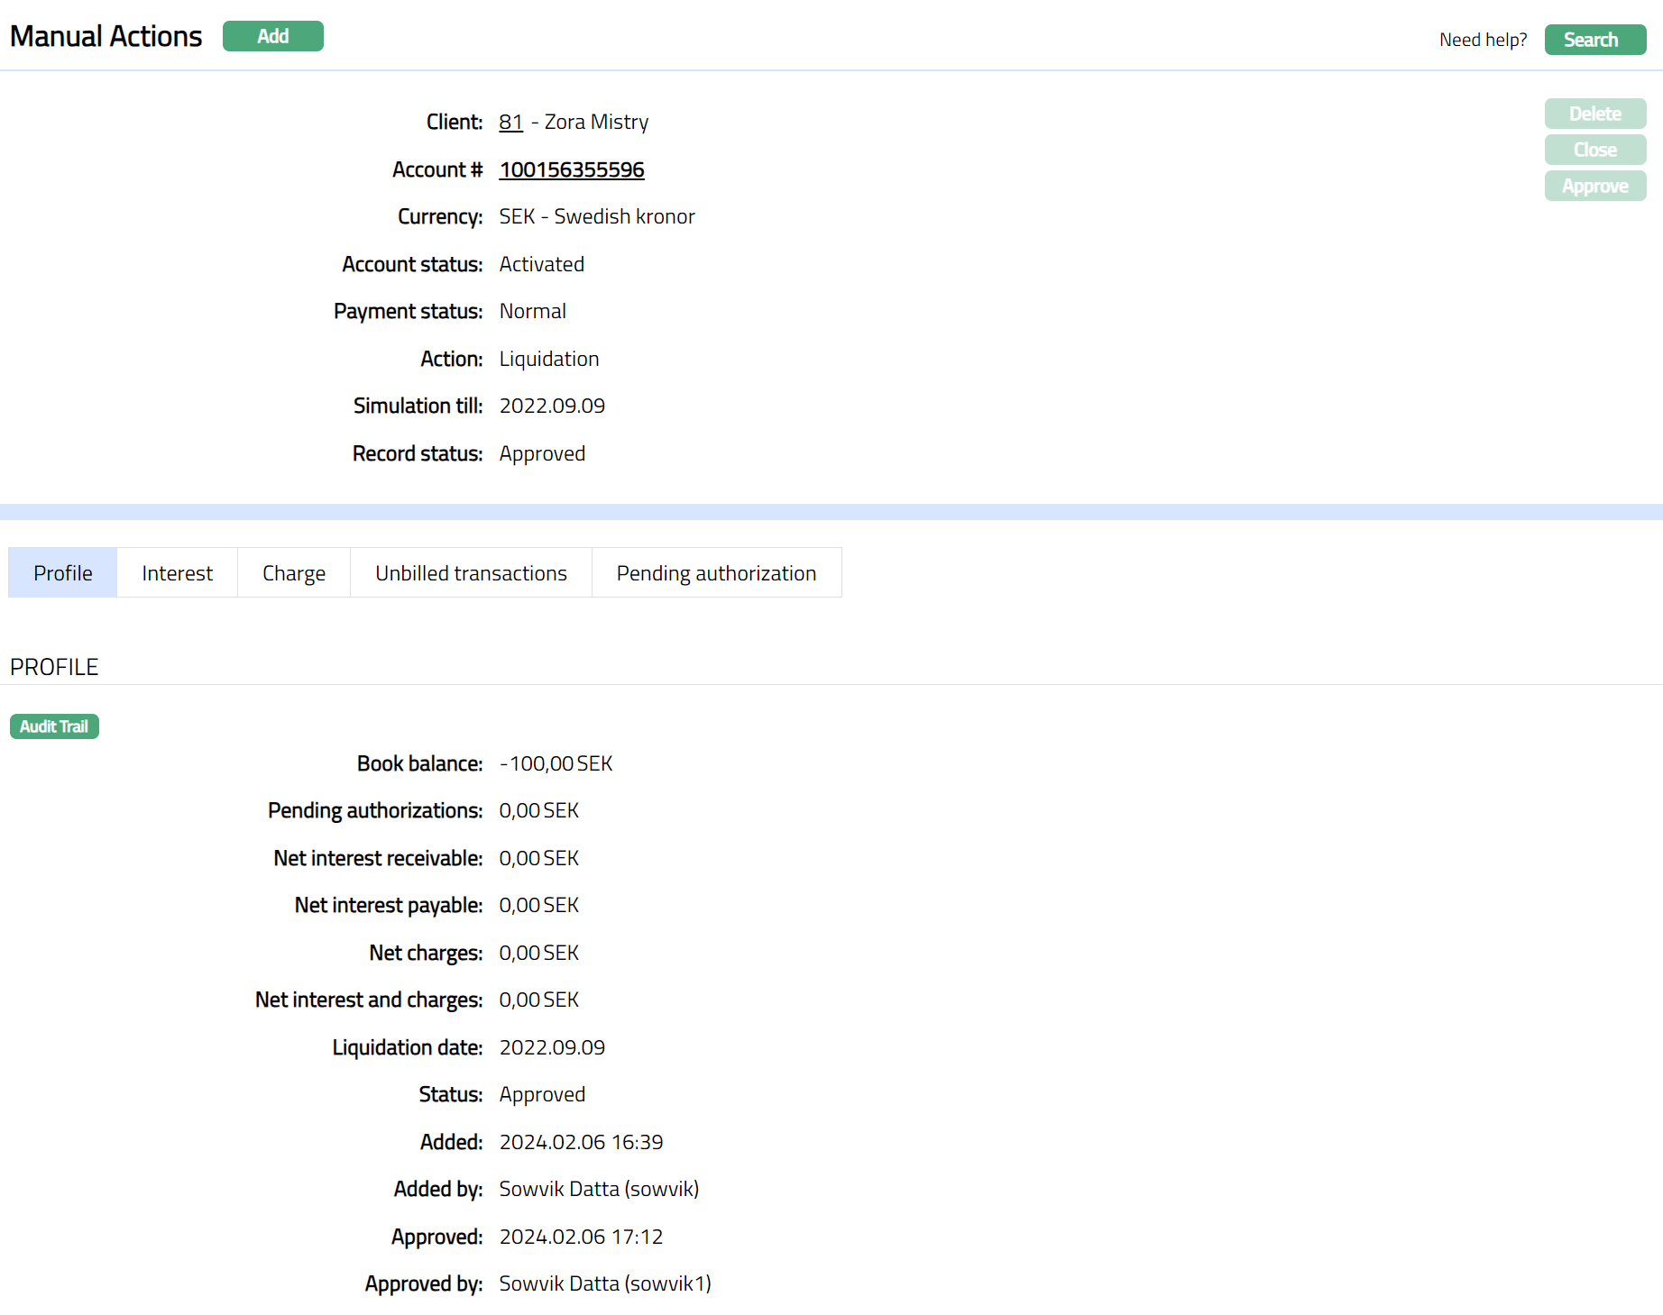Click the Simulation till date value
Viewport: 1663px width, 1315px height.
[x=552, y=406]
